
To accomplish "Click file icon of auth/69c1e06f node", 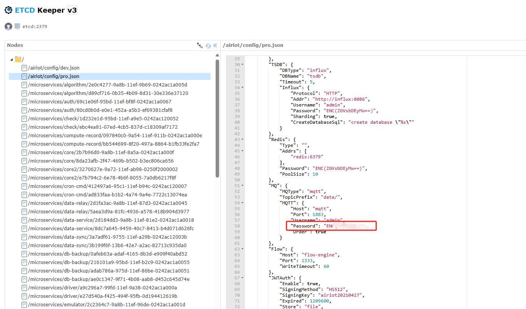I will (24, 102).
